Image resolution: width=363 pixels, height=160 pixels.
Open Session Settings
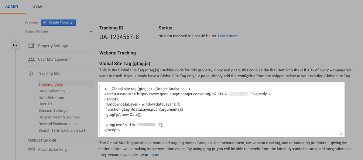53,110
